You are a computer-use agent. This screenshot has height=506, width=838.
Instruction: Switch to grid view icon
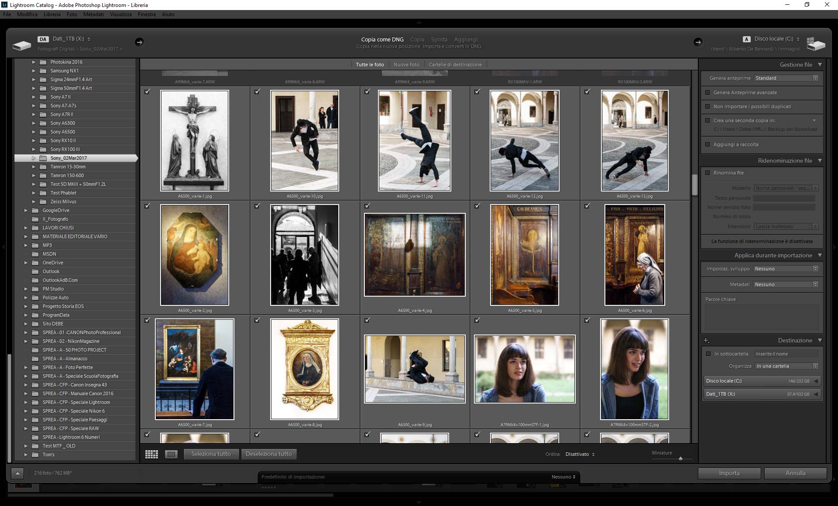click(x=151, y=454)
